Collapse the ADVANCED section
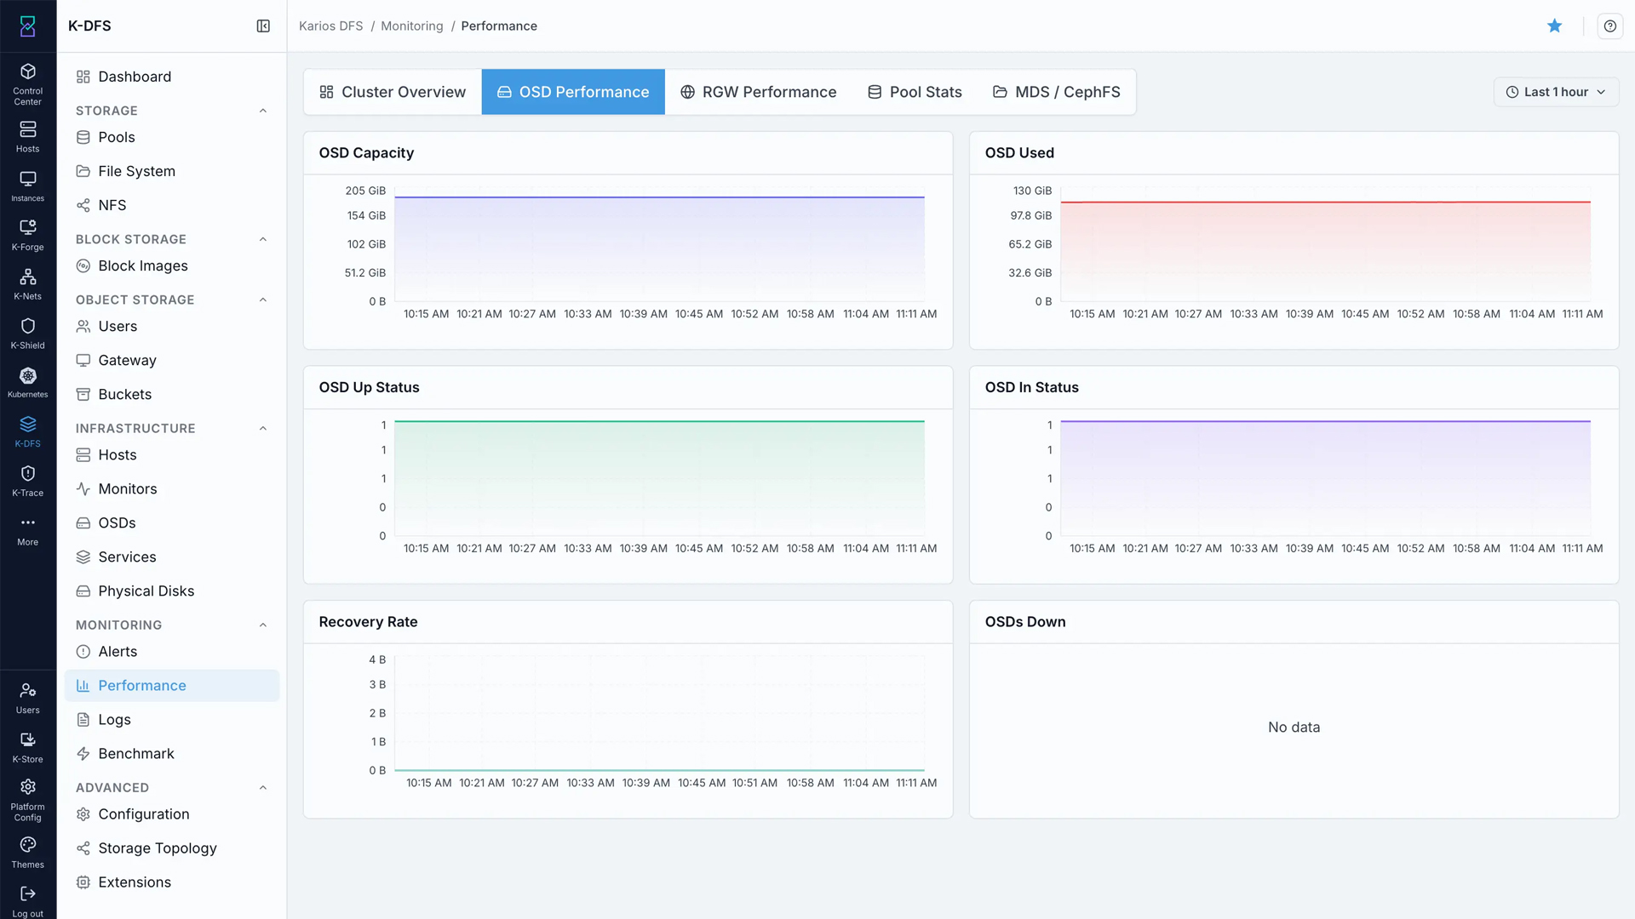This screenshot has width=1635, height=919. pos(263,787)
